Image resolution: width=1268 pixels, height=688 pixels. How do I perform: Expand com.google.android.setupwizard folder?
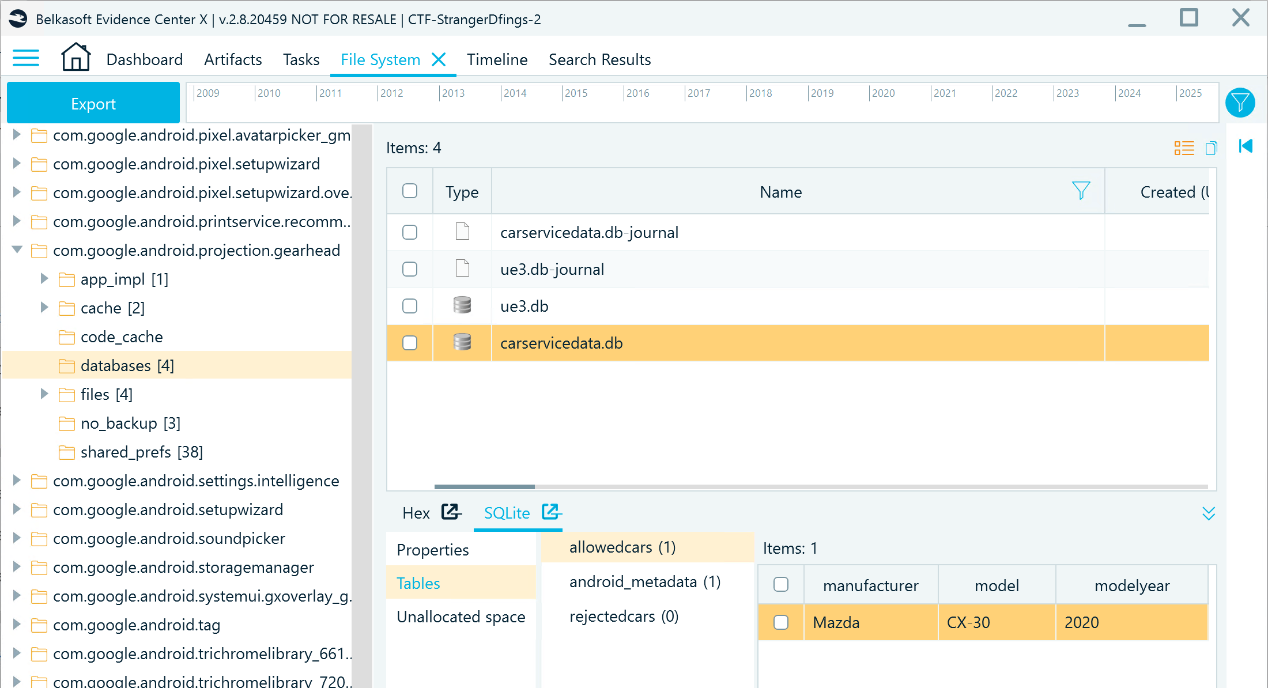(17, 509)
